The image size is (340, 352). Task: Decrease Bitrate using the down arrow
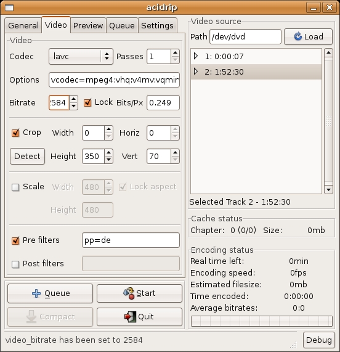pos(73,106)
